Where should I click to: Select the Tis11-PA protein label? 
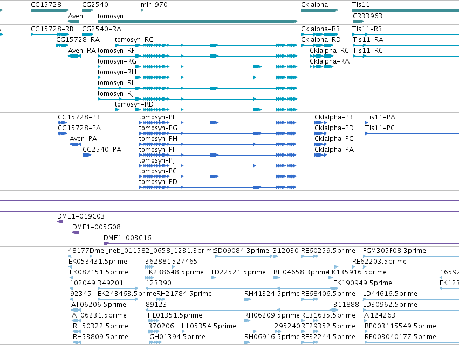pyautogui.click(x=380, y=117)
